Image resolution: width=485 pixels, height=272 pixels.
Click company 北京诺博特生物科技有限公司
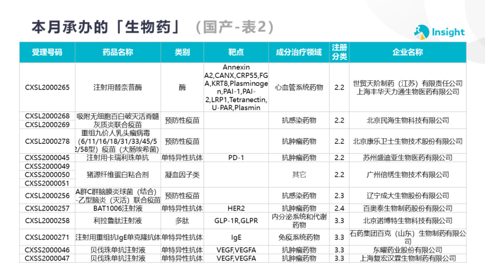[408, 221]
